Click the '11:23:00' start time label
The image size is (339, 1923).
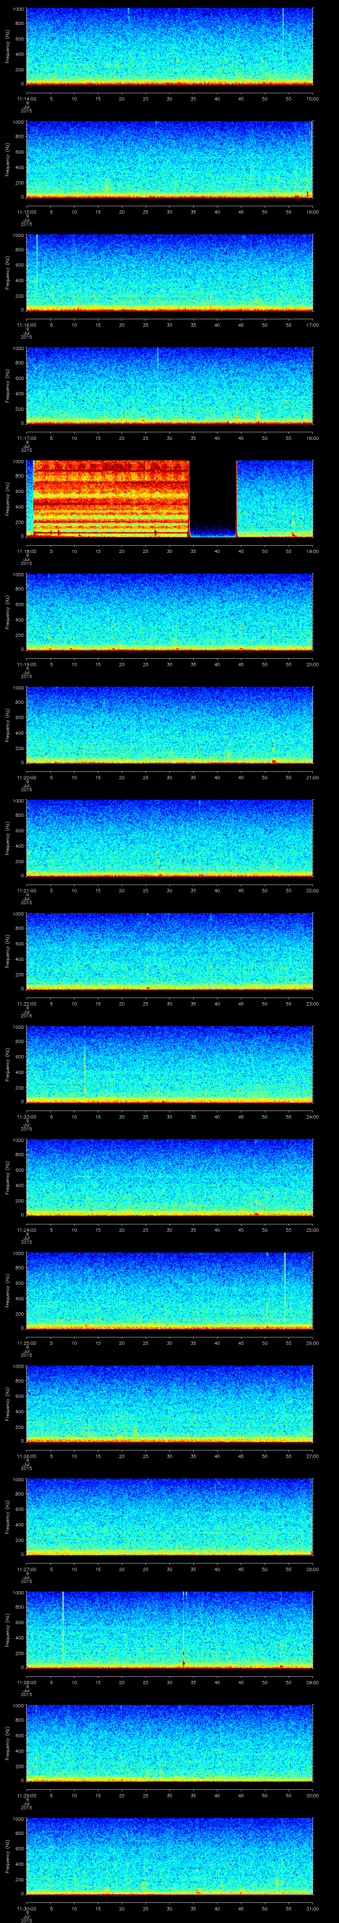(x=26, y=1117)
